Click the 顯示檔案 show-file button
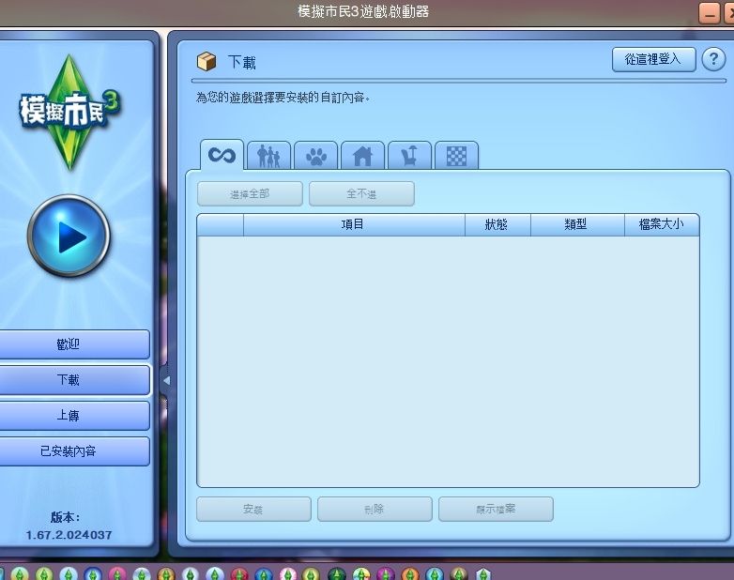The width and height of the screenshot is (734, 580). (x=496, y=509)
